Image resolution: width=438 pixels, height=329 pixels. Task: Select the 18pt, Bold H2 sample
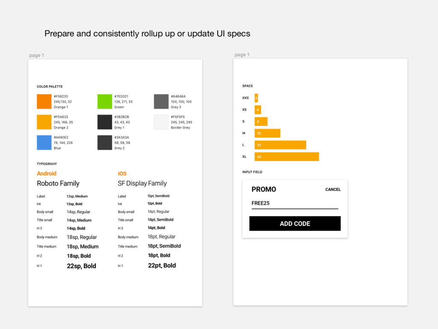click(159, 255)
